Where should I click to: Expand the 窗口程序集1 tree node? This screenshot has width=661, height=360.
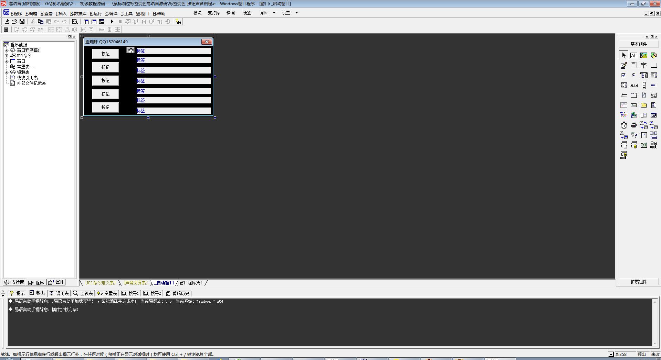(x=6, y=50)
